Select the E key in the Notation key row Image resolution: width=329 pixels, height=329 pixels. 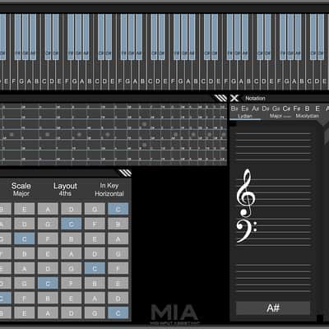(x=317, y=109)
